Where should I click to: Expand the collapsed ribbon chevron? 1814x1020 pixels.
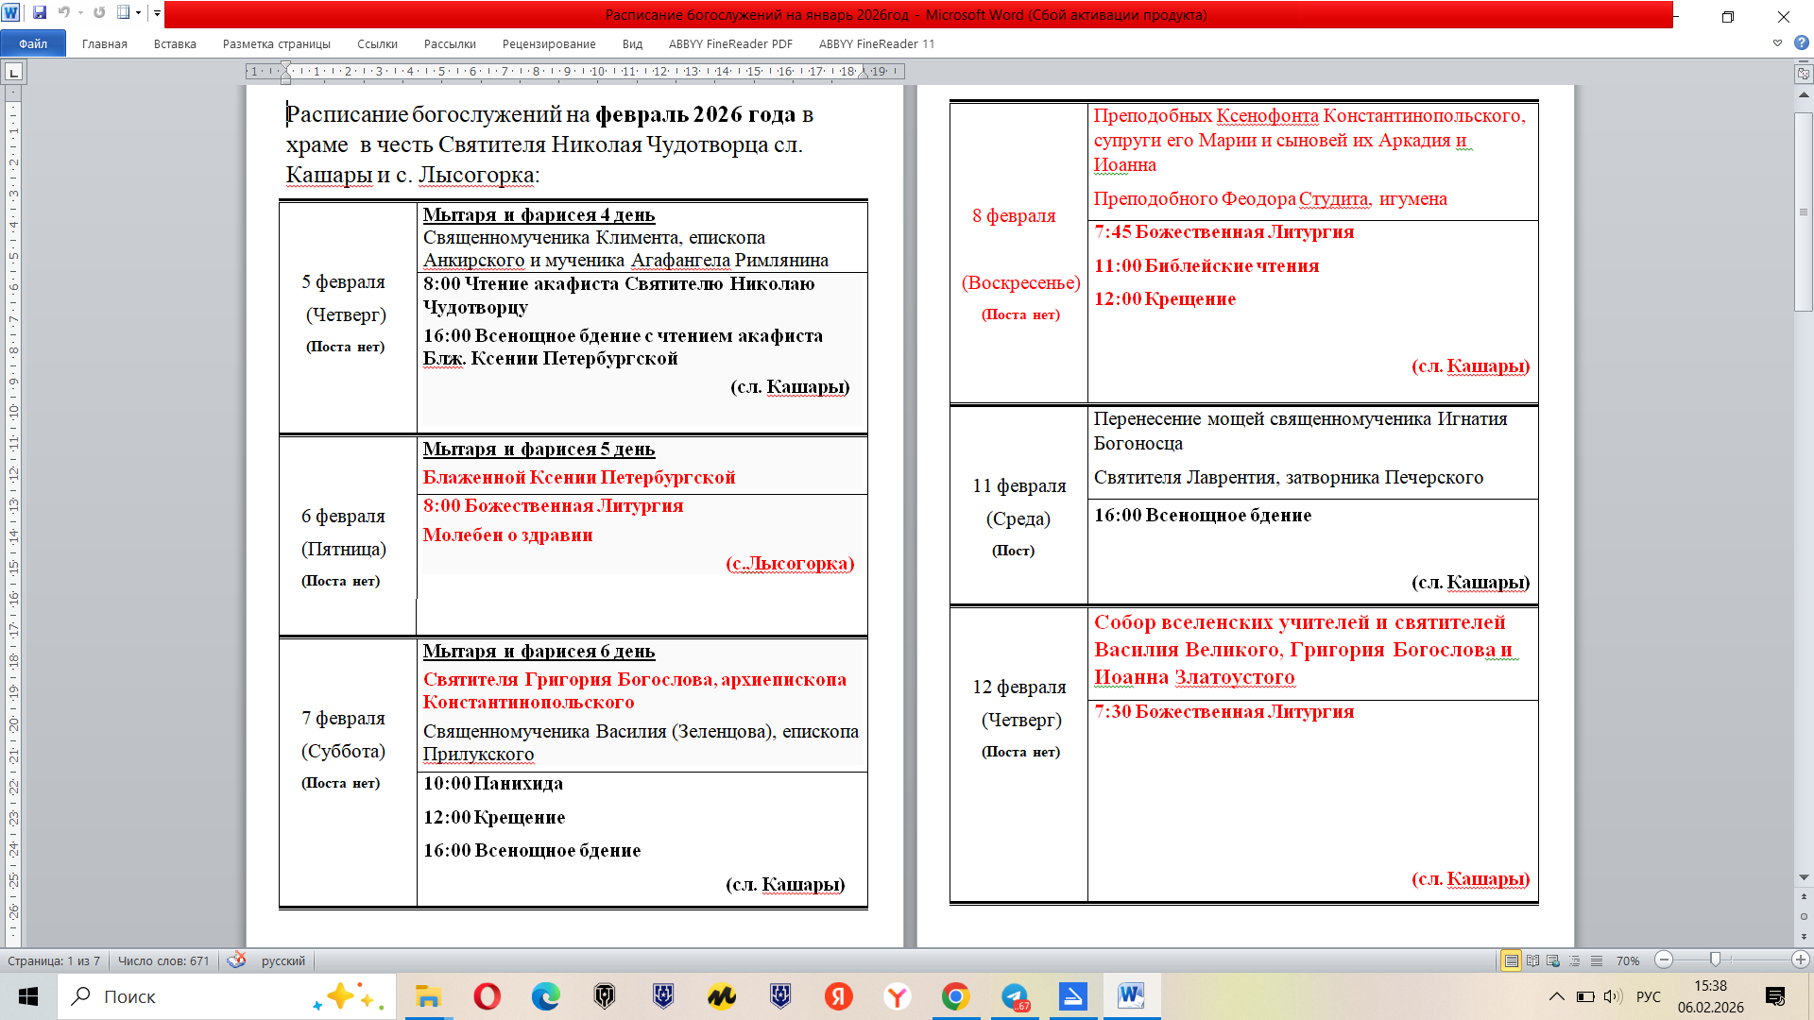coord(1777,43)
